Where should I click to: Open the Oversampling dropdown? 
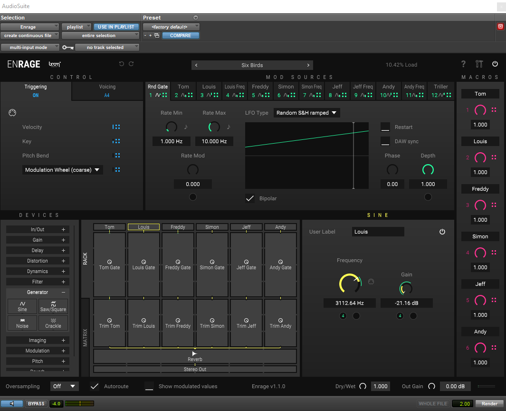point(65,386)
